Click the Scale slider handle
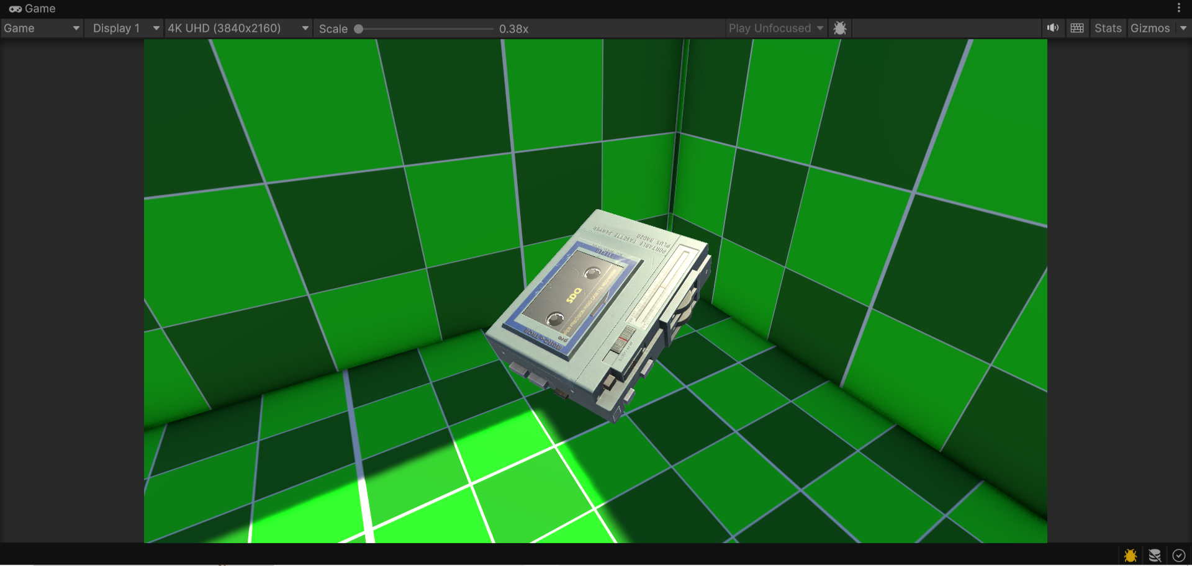Screen dimensions: 1192x566 358,29
